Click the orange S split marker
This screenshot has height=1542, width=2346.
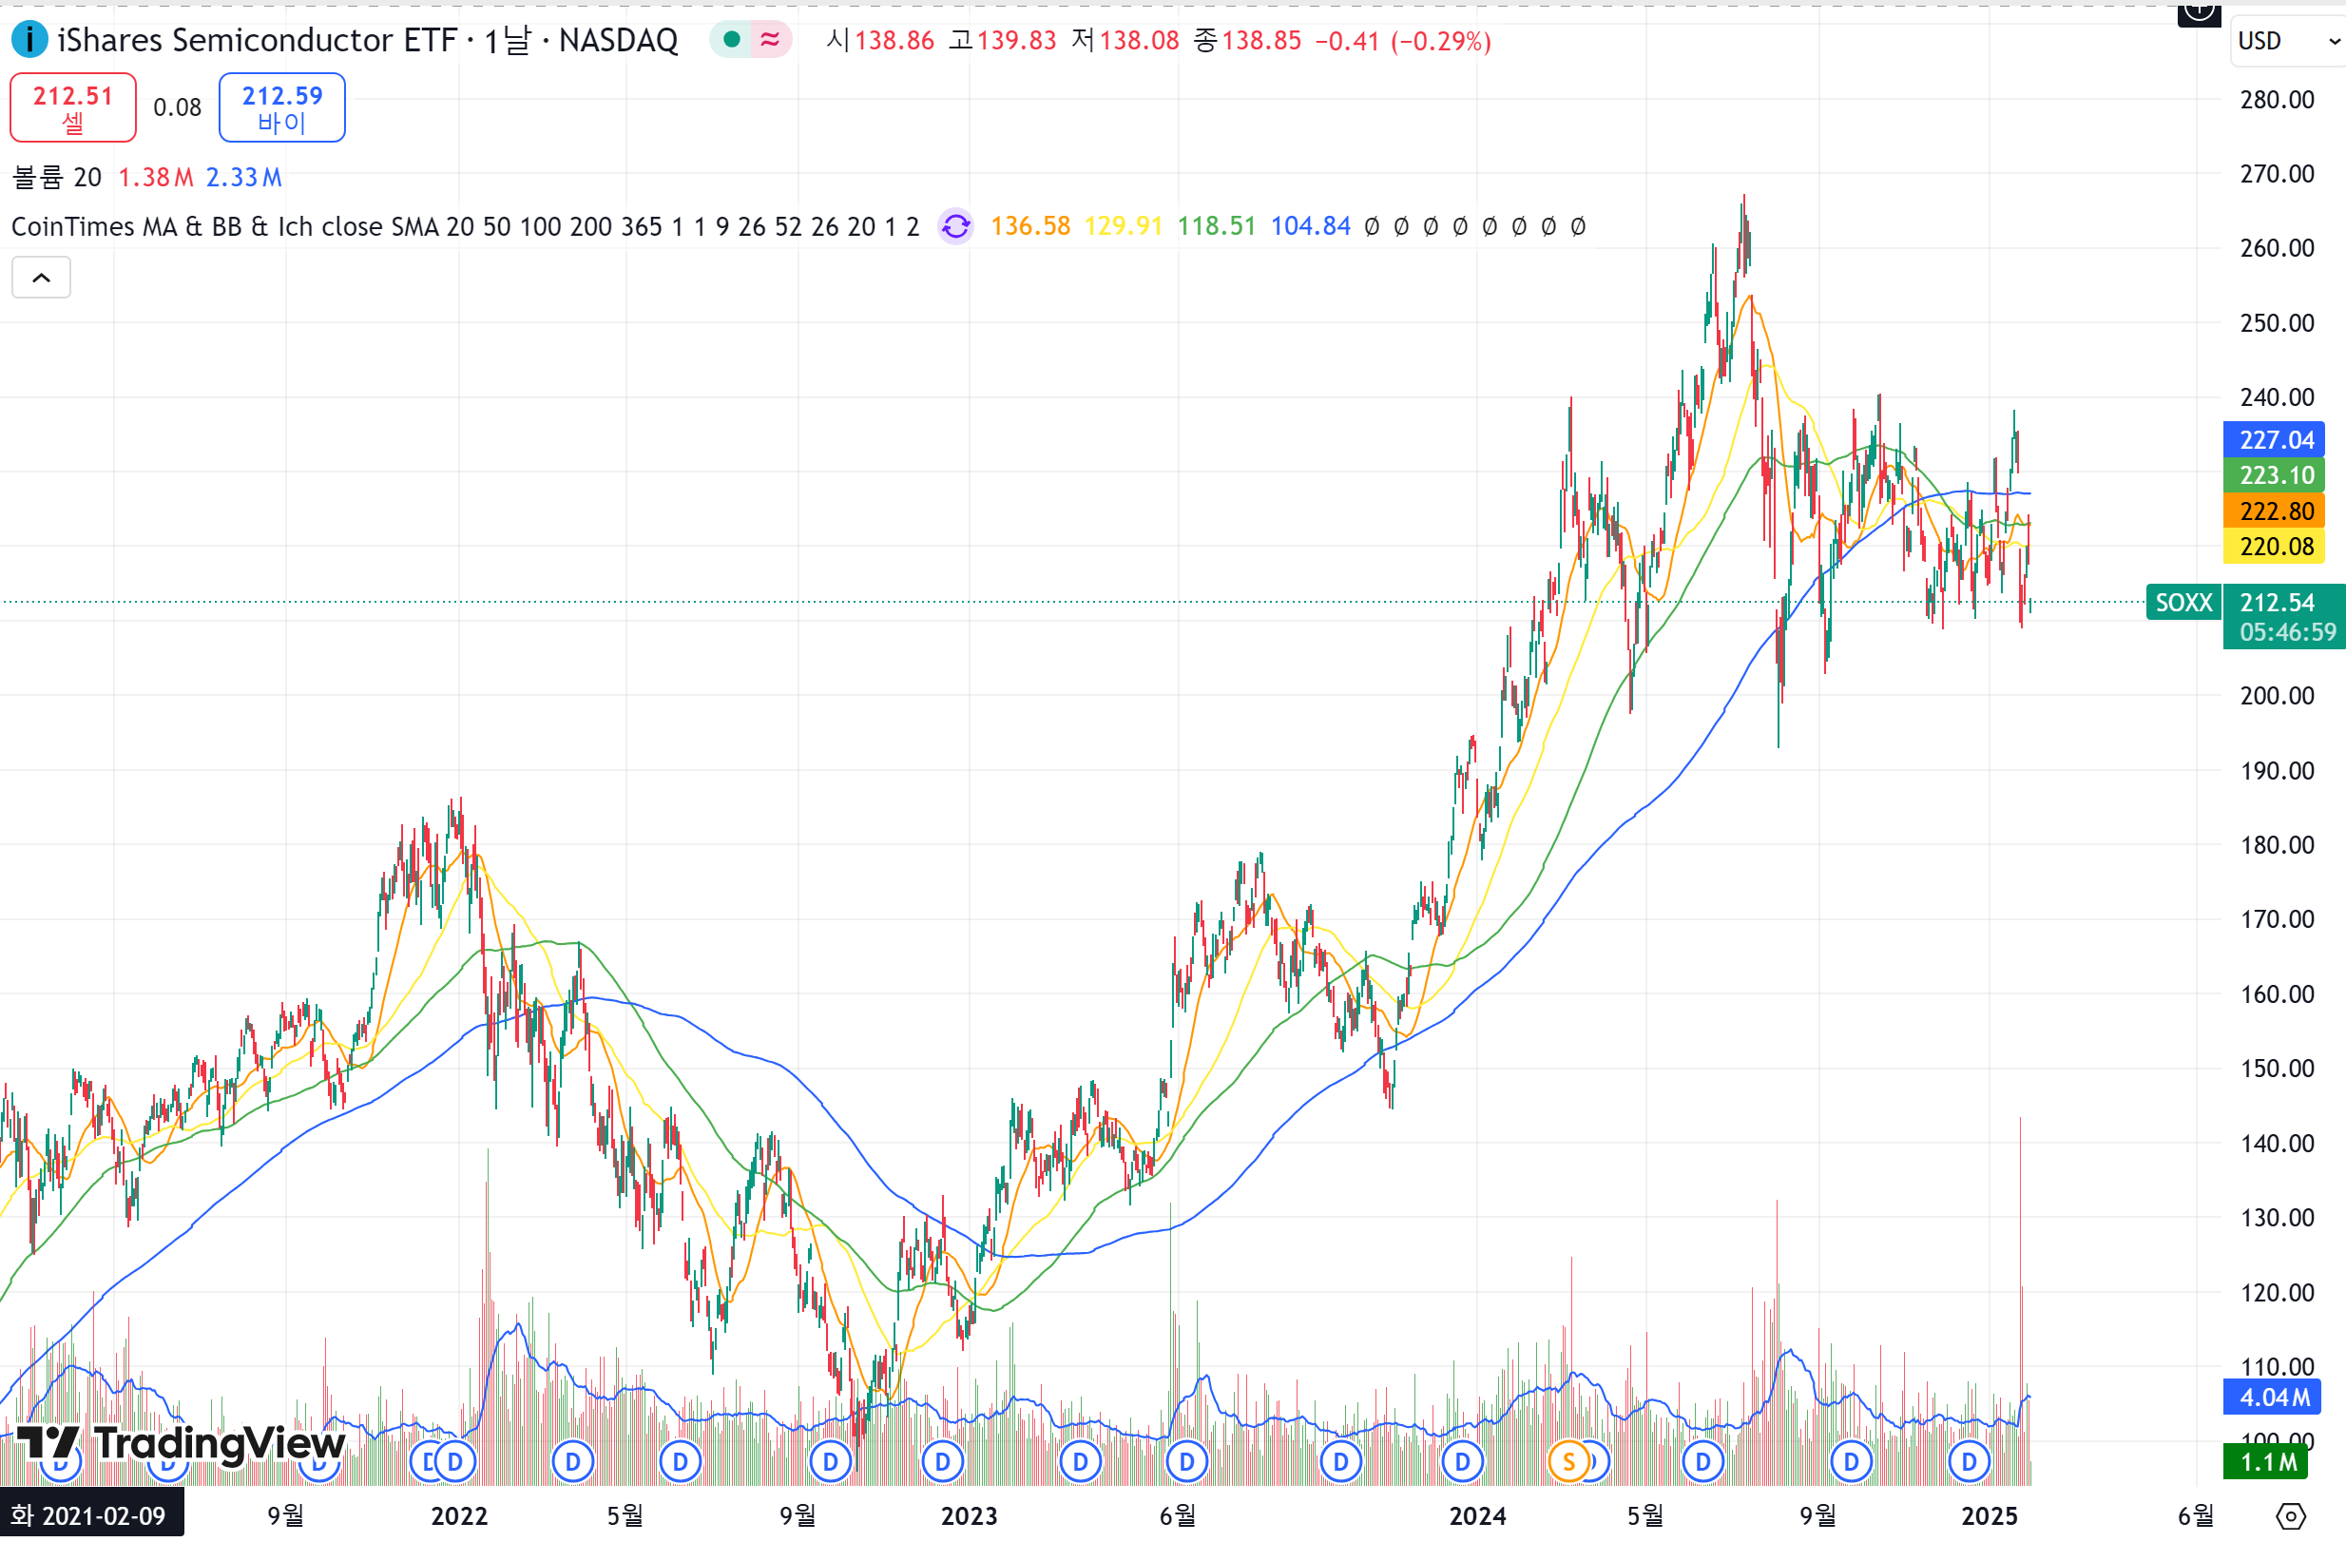point(1568,1461)
